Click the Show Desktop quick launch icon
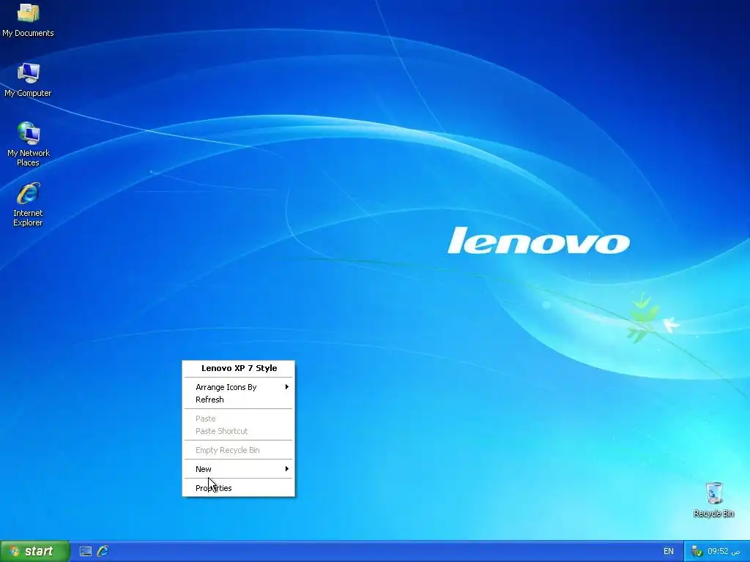 (86, 551)
